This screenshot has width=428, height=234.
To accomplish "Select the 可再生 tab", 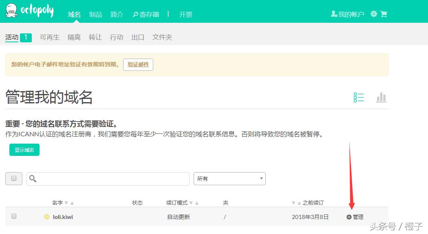I will pyautogui.click(x=50, y=37).
